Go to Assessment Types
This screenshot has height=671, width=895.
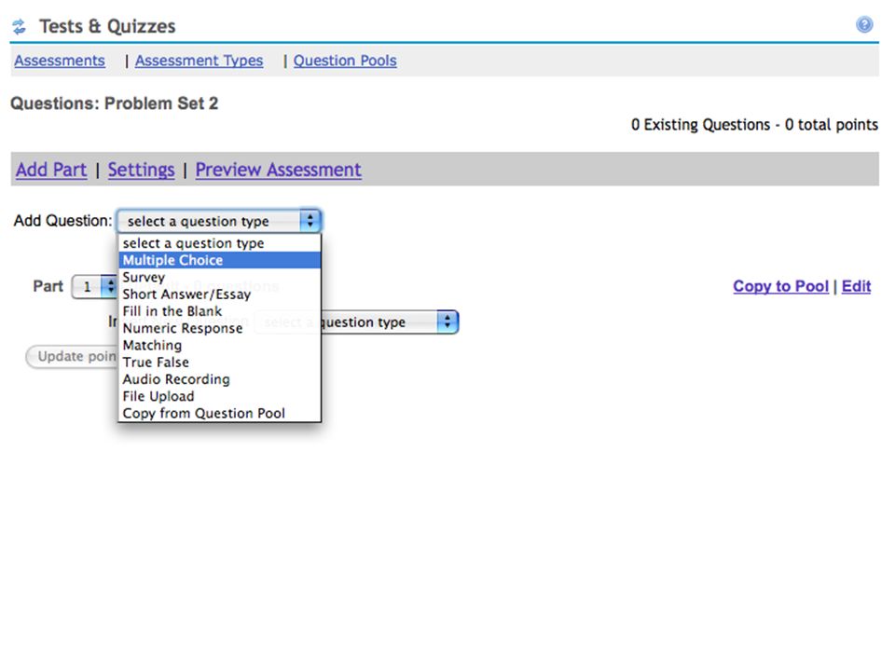[199, 61]
